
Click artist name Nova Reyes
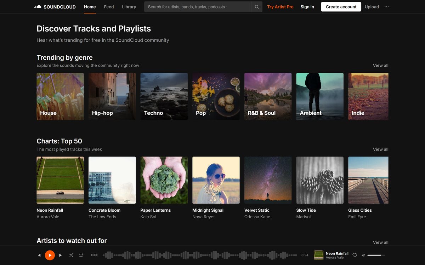tap(204, 217)
